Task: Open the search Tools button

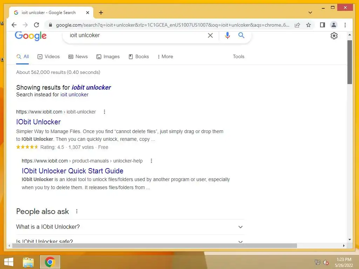Action: [x=238, y=56]
